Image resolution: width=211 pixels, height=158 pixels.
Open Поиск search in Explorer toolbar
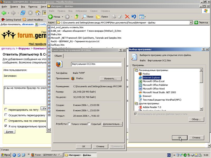pos(88,17)
